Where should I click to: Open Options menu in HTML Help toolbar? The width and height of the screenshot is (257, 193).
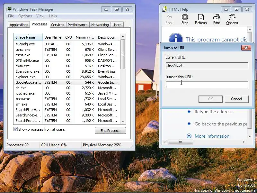point(232,19)
